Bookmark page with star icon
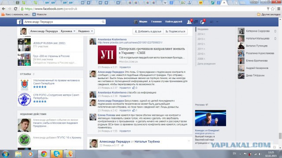The image size is (282, 158). click(x=273, y=9)
